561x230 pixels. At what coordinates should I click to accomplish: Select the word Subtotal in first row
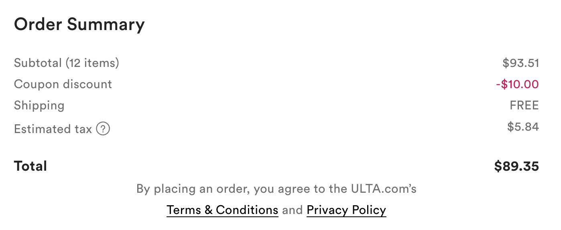(x=38, y=63)
